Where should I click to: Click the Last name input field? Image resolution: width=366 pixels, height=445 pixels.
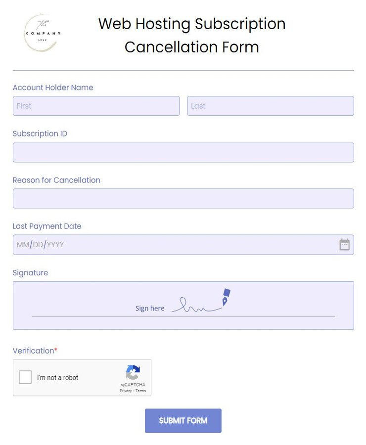pyautogui.click(x=271, y=106)
